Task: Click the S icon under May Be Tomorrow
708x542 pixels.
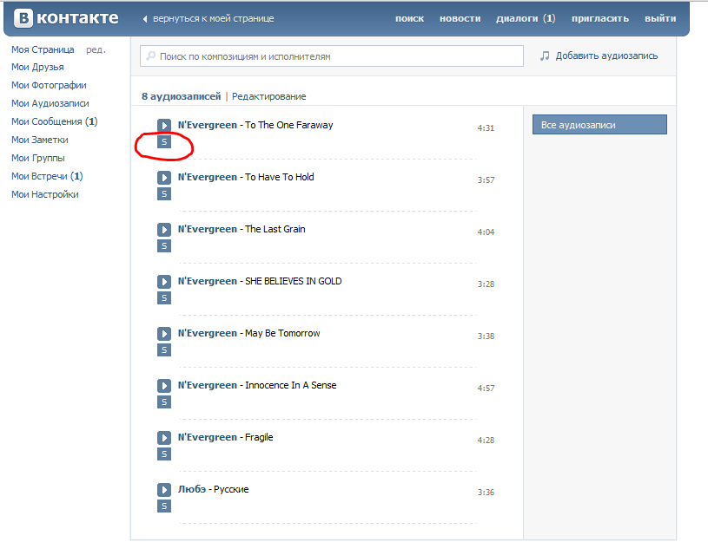Action: [163, 350]
